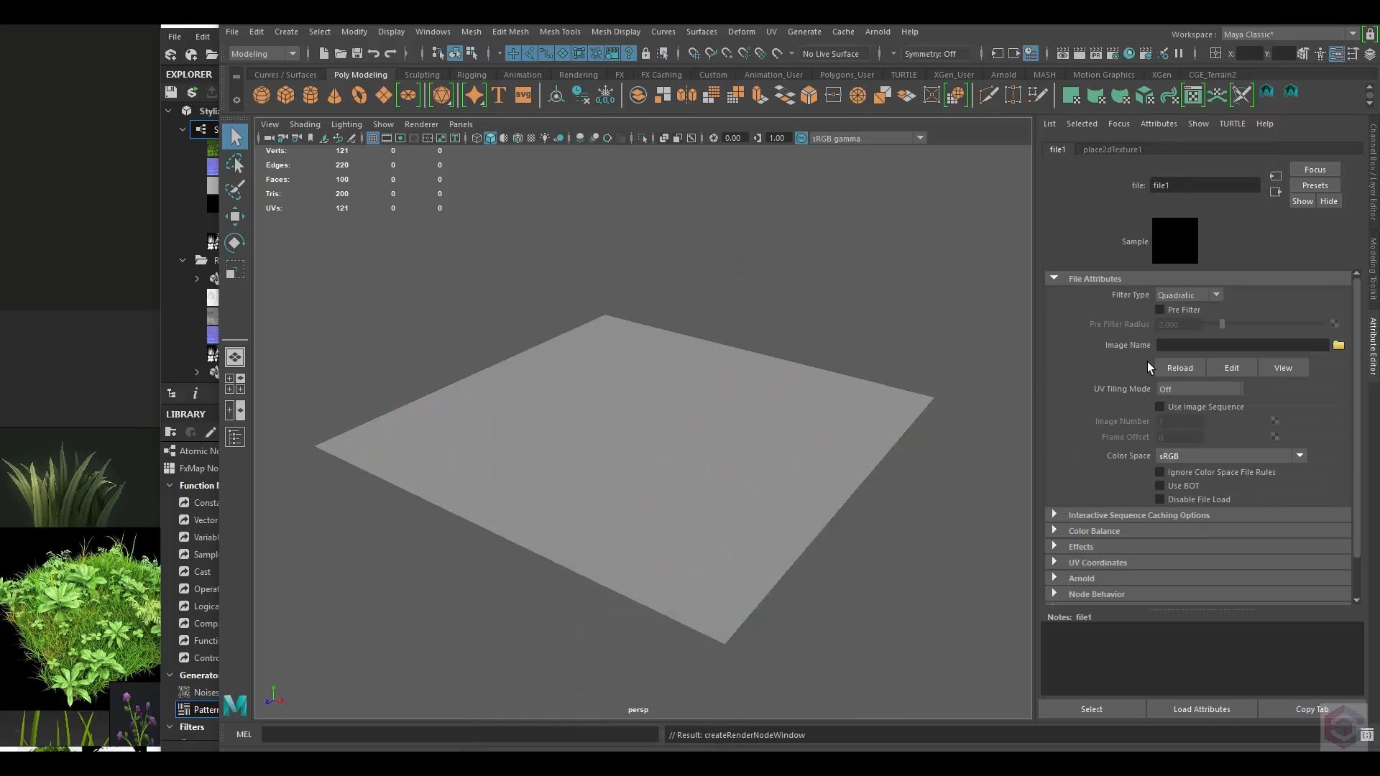Click the polygon cube shelf icon
The height and width of the screenshot is (776, 1380).
(286, 95)
